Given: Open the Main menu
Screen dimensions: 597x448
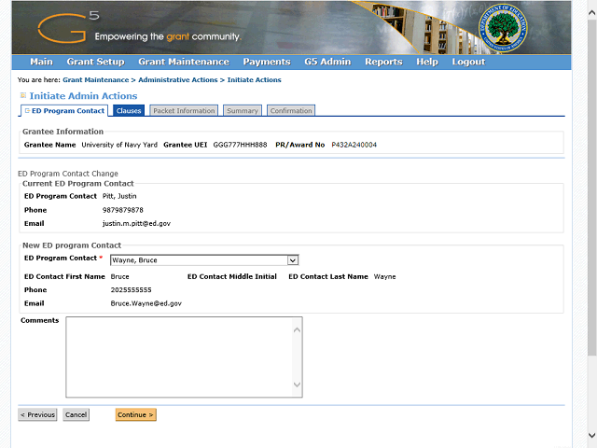Looking at the screenshot, I should click(x=41, y=63).
